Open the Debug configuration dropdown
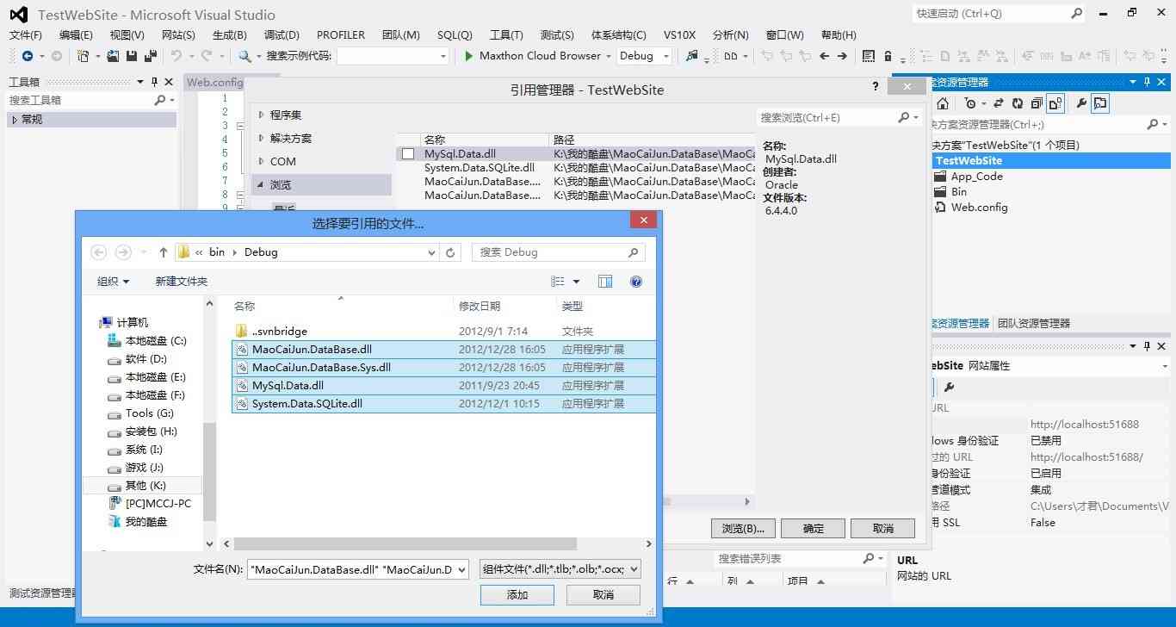1176x627 pixels. click(666, 56)
